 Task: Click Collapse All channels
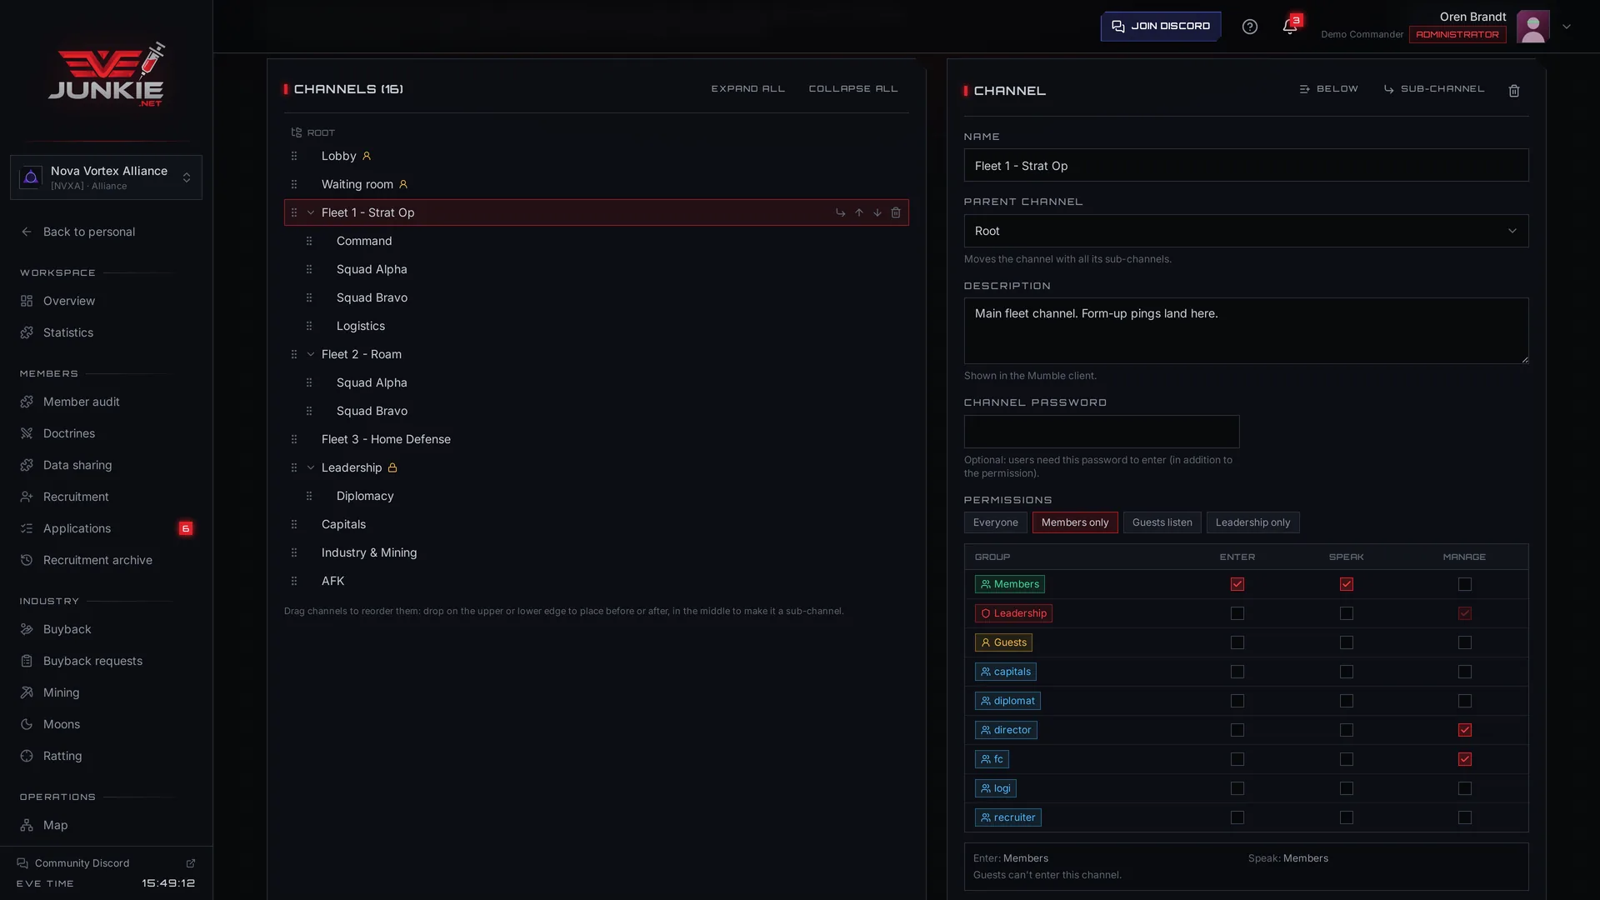pos(853,88)
